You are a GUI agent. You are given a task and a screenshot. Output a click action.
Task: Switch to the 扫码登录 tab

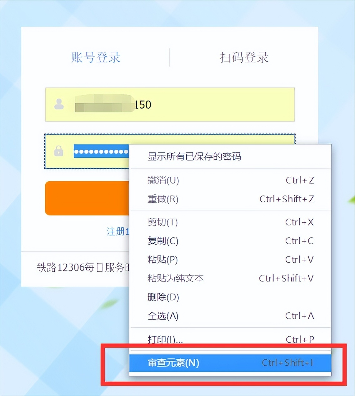coord(244,57)
